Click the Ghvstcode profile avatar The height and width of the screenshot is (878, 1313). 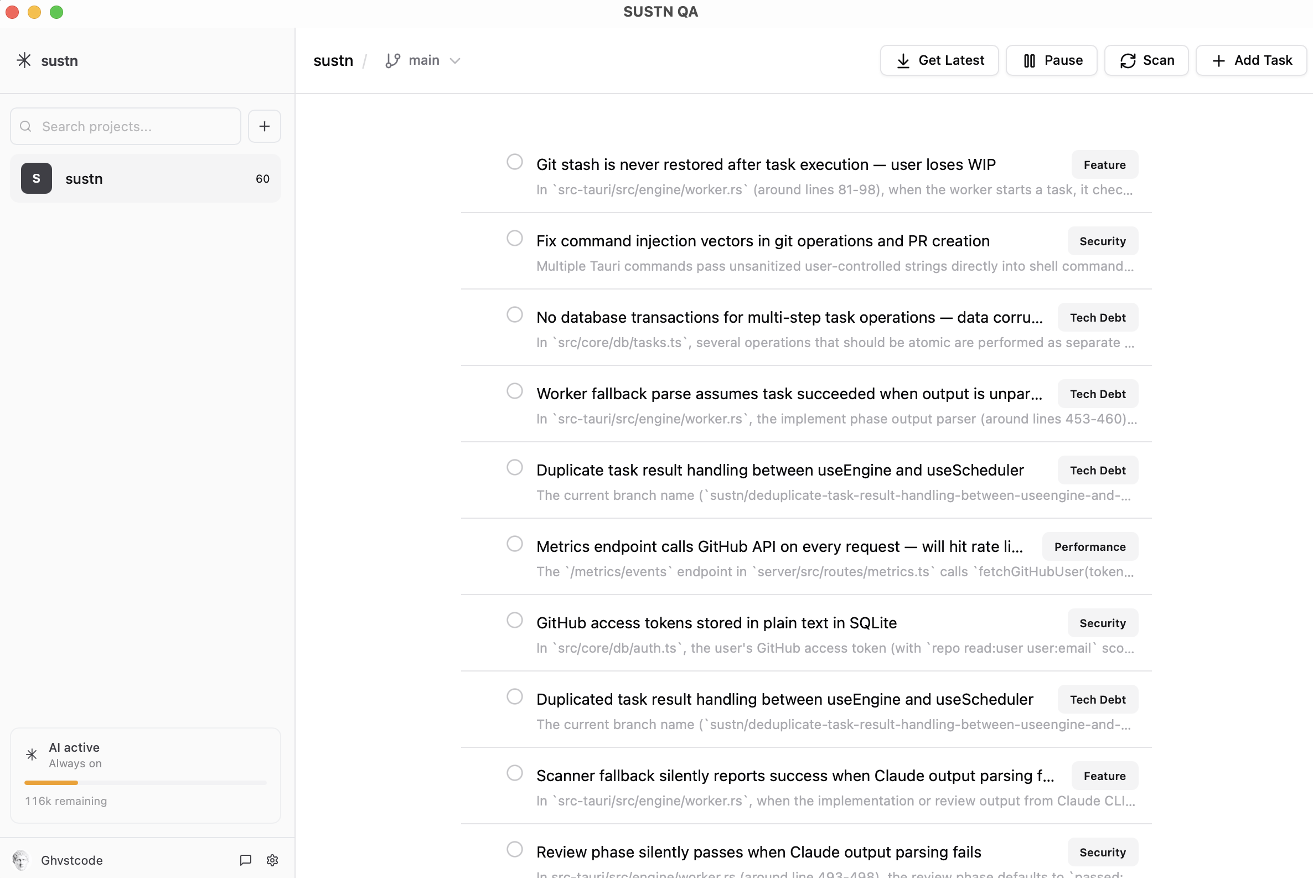click(x=20, y=860)
